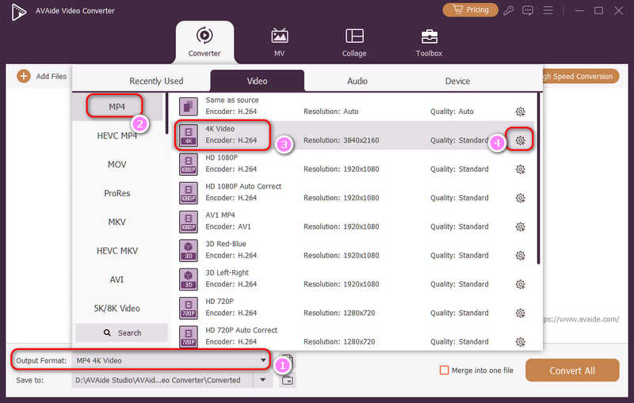The width and height of the screenshot is (634, 403).
Task: Click the format list scrollbar
Action: click(166, 114)
